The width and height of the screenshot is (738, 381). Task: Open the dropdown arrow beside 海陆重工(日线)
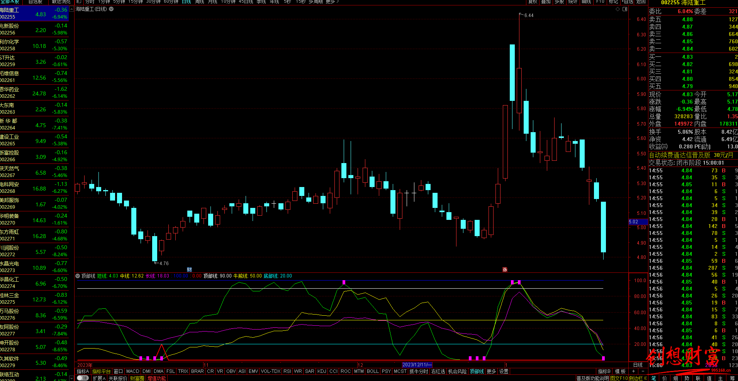tap(111, 9)
